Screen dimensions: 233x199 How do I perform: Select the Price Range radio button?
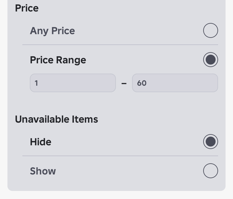[x=210, y=60]
